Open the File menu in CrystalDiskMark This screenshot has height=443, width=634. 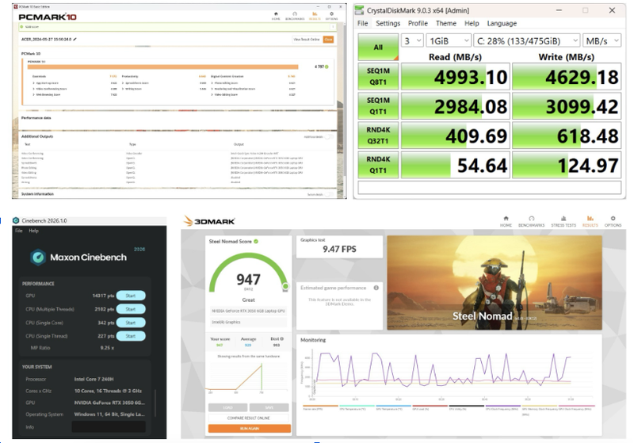tap(363, 24)
